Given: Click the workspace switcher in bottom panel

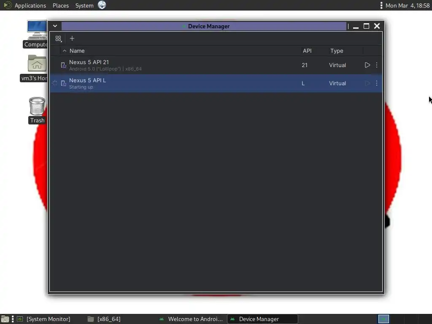Looking at the screenshot, I should coord(383,319).
